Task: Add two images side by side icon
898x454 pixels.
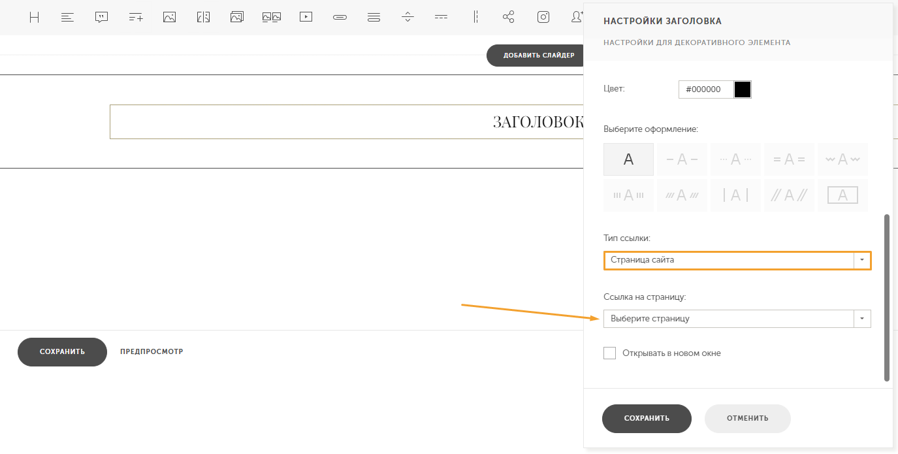Action: tap(271, 18)
